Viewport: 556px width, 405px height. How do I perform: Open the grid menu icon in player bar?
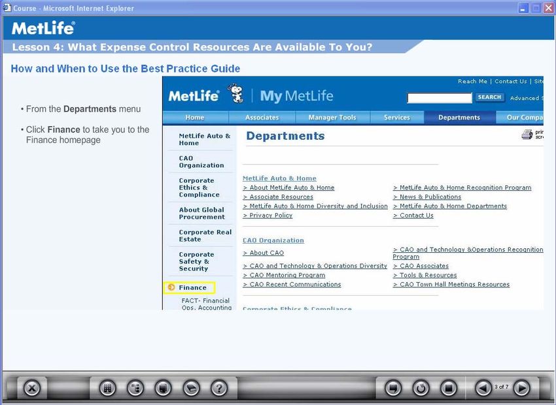(108, 389)
